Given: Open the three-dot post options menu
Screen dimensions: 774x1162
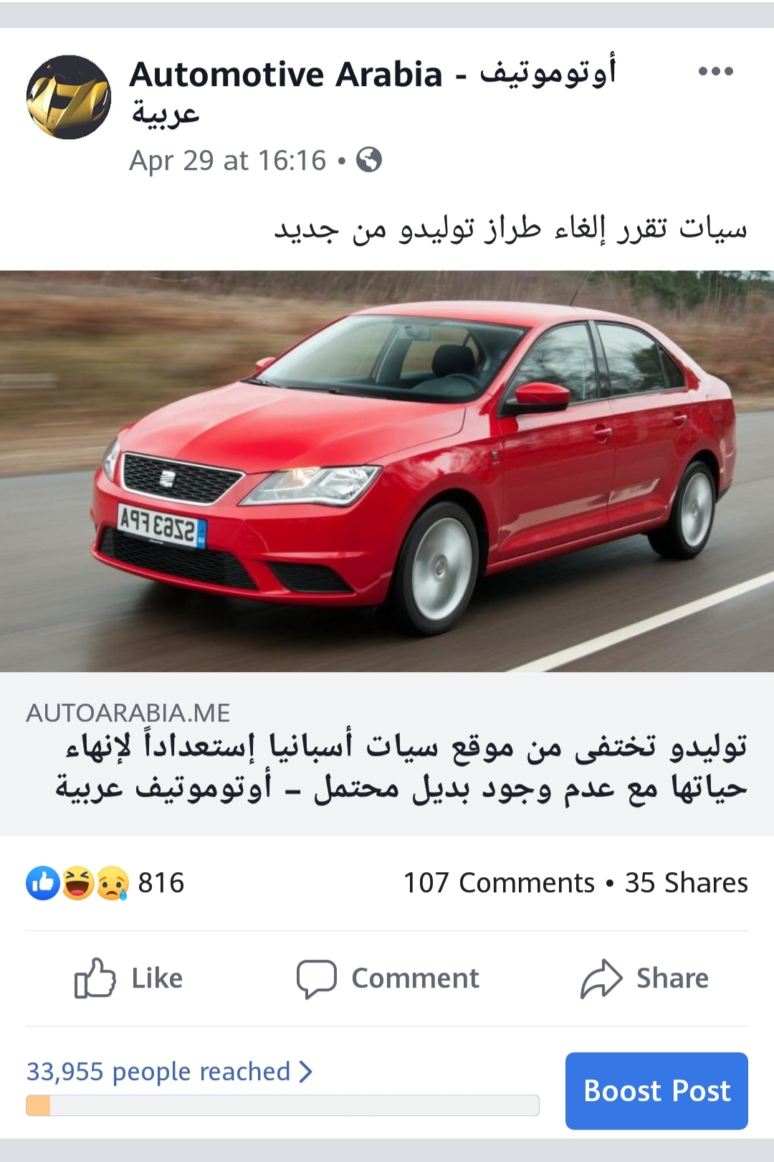Looking at the screenshot, I should click(x=715, y=71).
